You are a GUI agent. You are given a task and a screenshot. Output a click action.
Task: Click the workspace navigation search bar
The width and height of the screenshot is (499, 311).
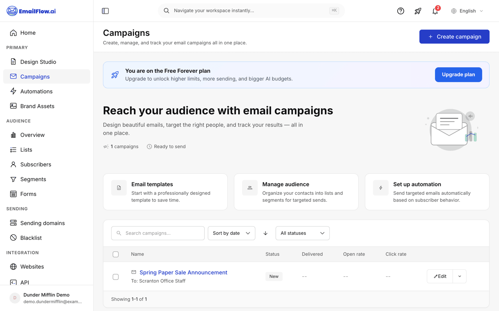click(251, 11)
